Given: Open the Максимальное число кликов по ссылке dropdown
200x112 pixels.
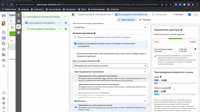Looking at the screenshot, I should click(x=110, y=66).
